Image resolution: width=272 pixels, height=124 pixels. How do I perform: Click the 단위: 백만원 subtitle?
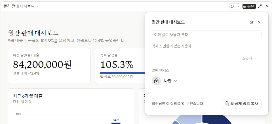[22, 102]
